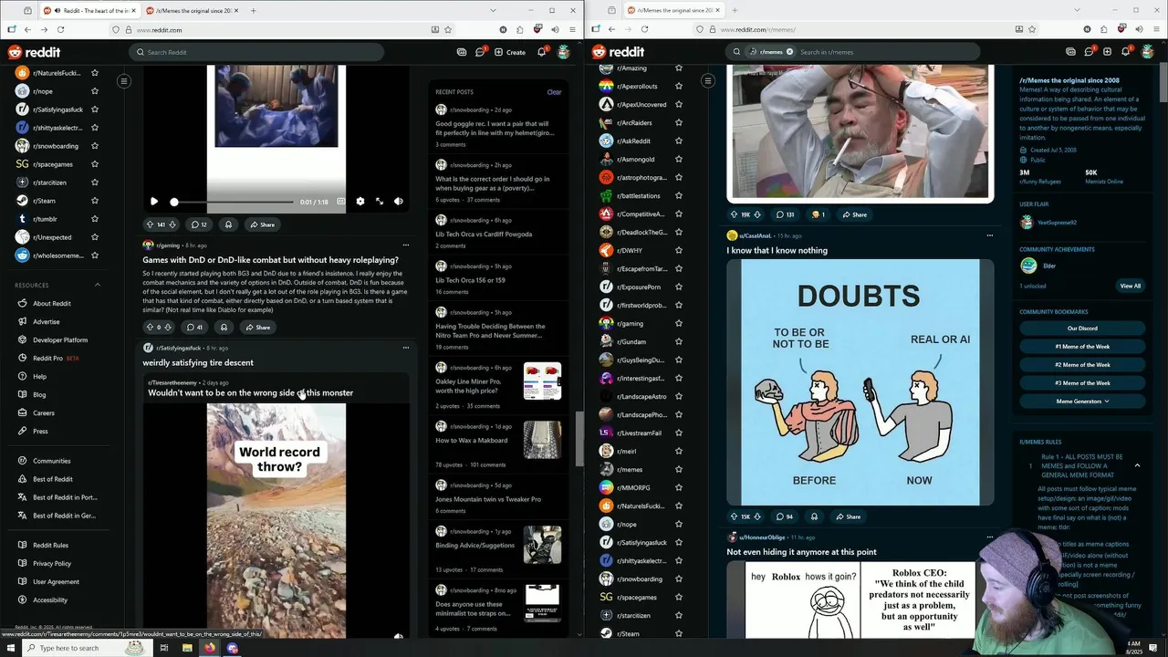Viewport: 1168px width, 657px height.
Task: Collapse right window sidebar menu button
Action: pos(708,81)
